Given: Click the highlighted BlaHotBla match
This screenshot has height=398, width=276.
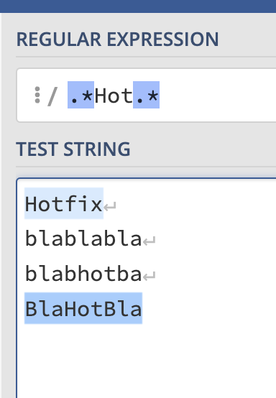Looking at the screenshot, I should (x=83, y=308).
